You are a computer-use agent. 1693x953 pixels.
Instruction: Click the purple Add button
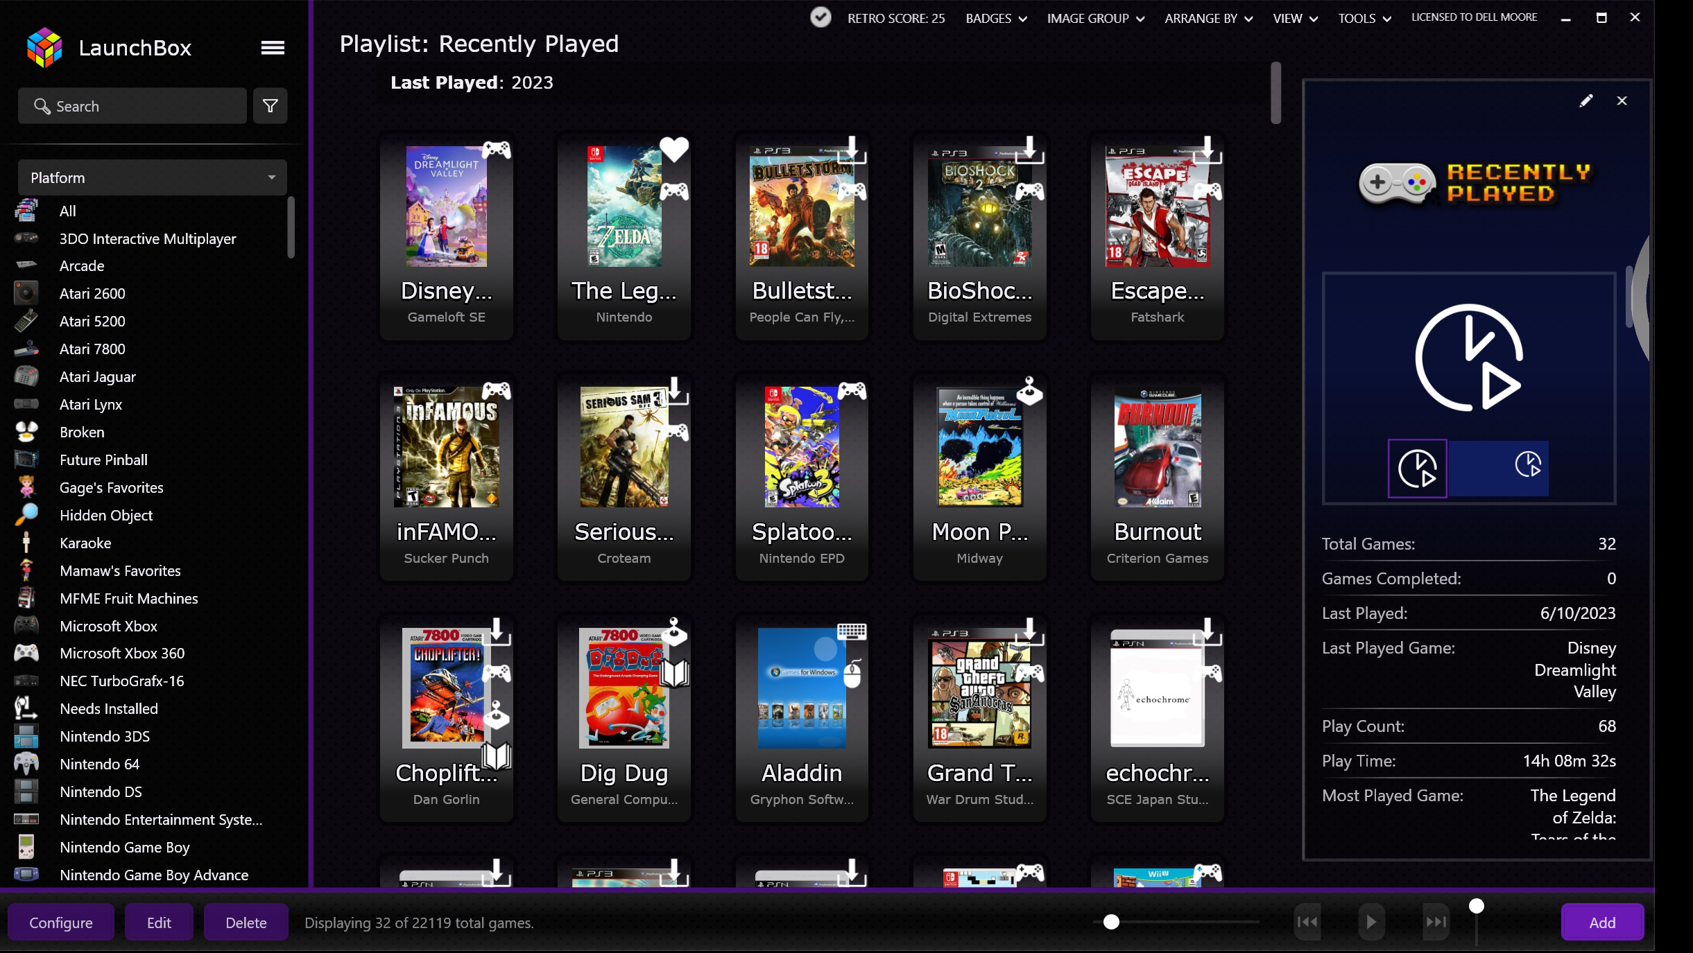[1602, 923]
